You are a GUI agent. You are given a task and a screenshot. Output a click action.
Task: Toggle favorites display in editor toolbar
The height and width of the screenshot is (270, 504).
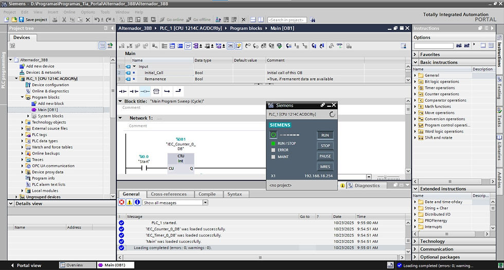(x=238, y=46)
